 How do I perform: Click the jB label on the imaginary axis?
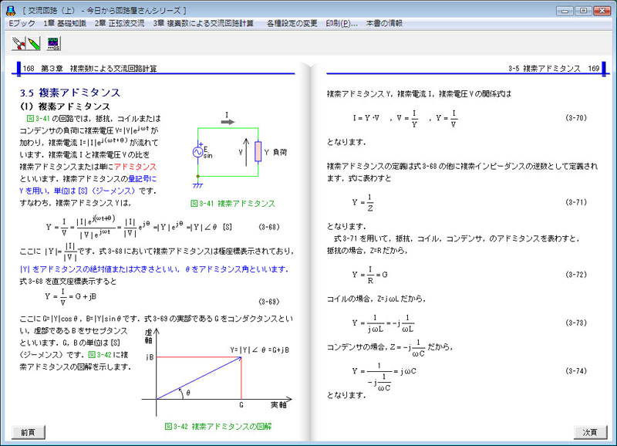click(150, 357)
